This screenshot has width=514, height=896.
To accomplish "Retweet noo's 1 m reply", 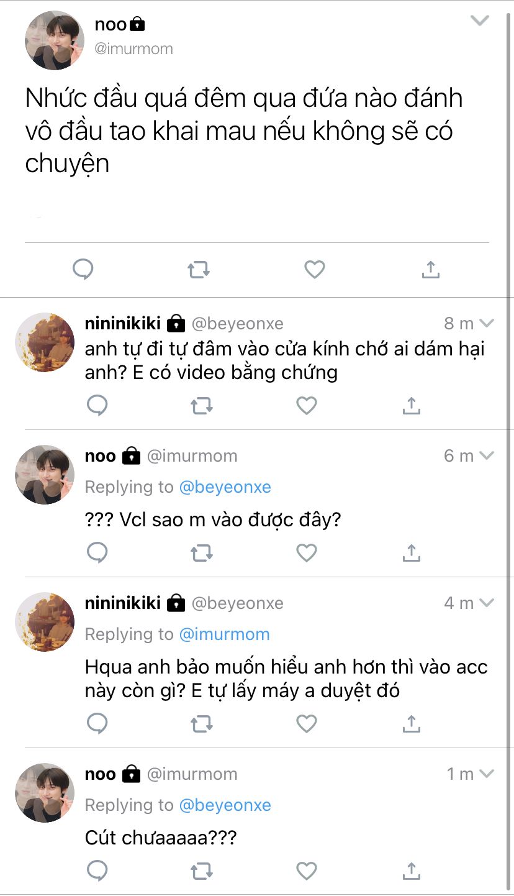I will pos(201,871).
